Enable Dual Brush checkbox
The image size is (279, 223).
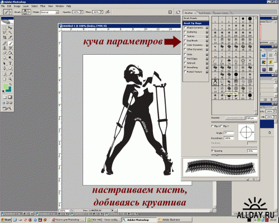[185, 40]
